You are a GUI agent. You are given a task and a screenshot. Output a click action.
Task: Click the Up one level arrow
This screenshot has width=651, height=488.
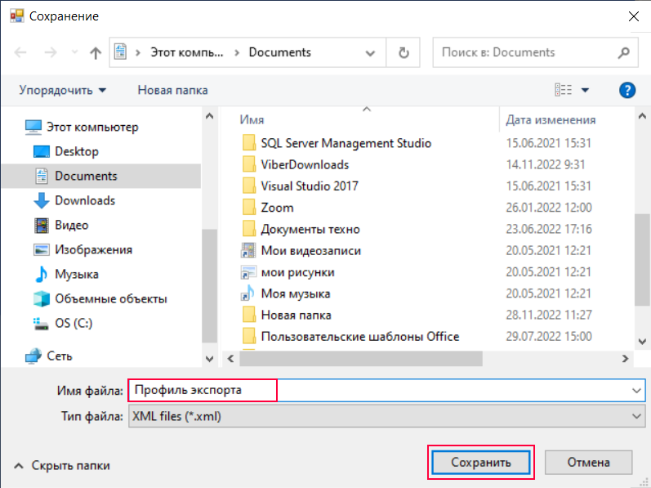click(x=96, y=53)
